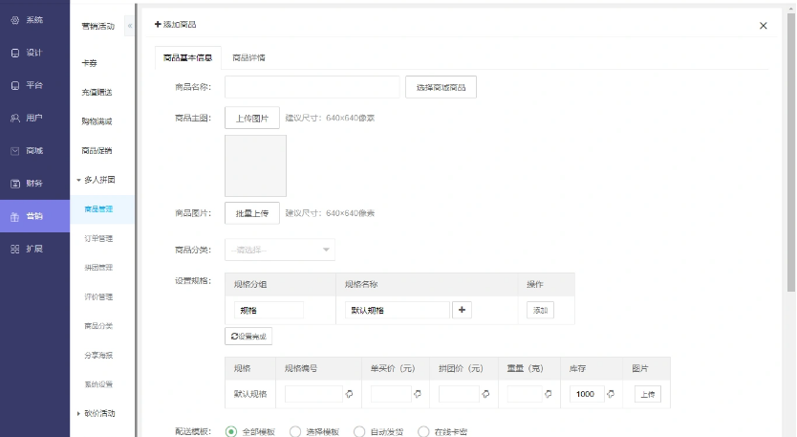
Task: Collapse the 多人拼团 menu group
Action: [97, 180]
